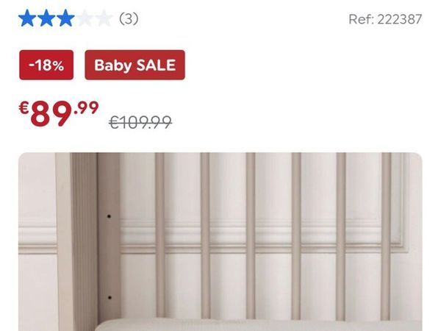
Task: Click the lower screw hole on crib post
Action: [110, 297]
